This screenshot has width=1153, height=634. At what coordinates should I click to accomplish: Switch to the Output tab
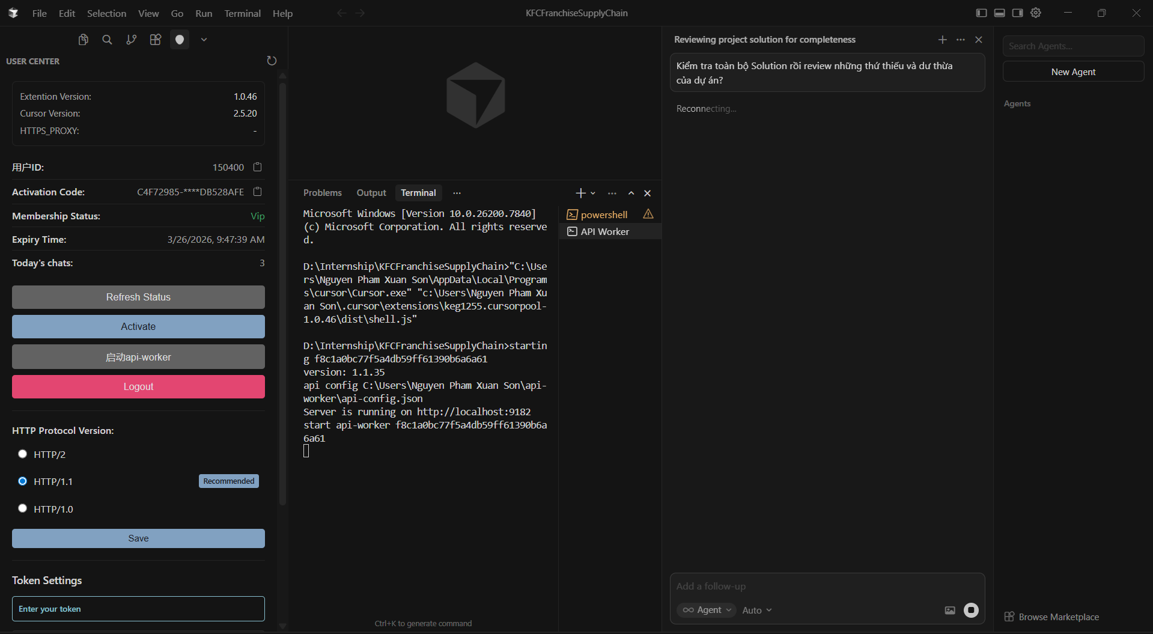pyautogui.click(x=371, y=193)
